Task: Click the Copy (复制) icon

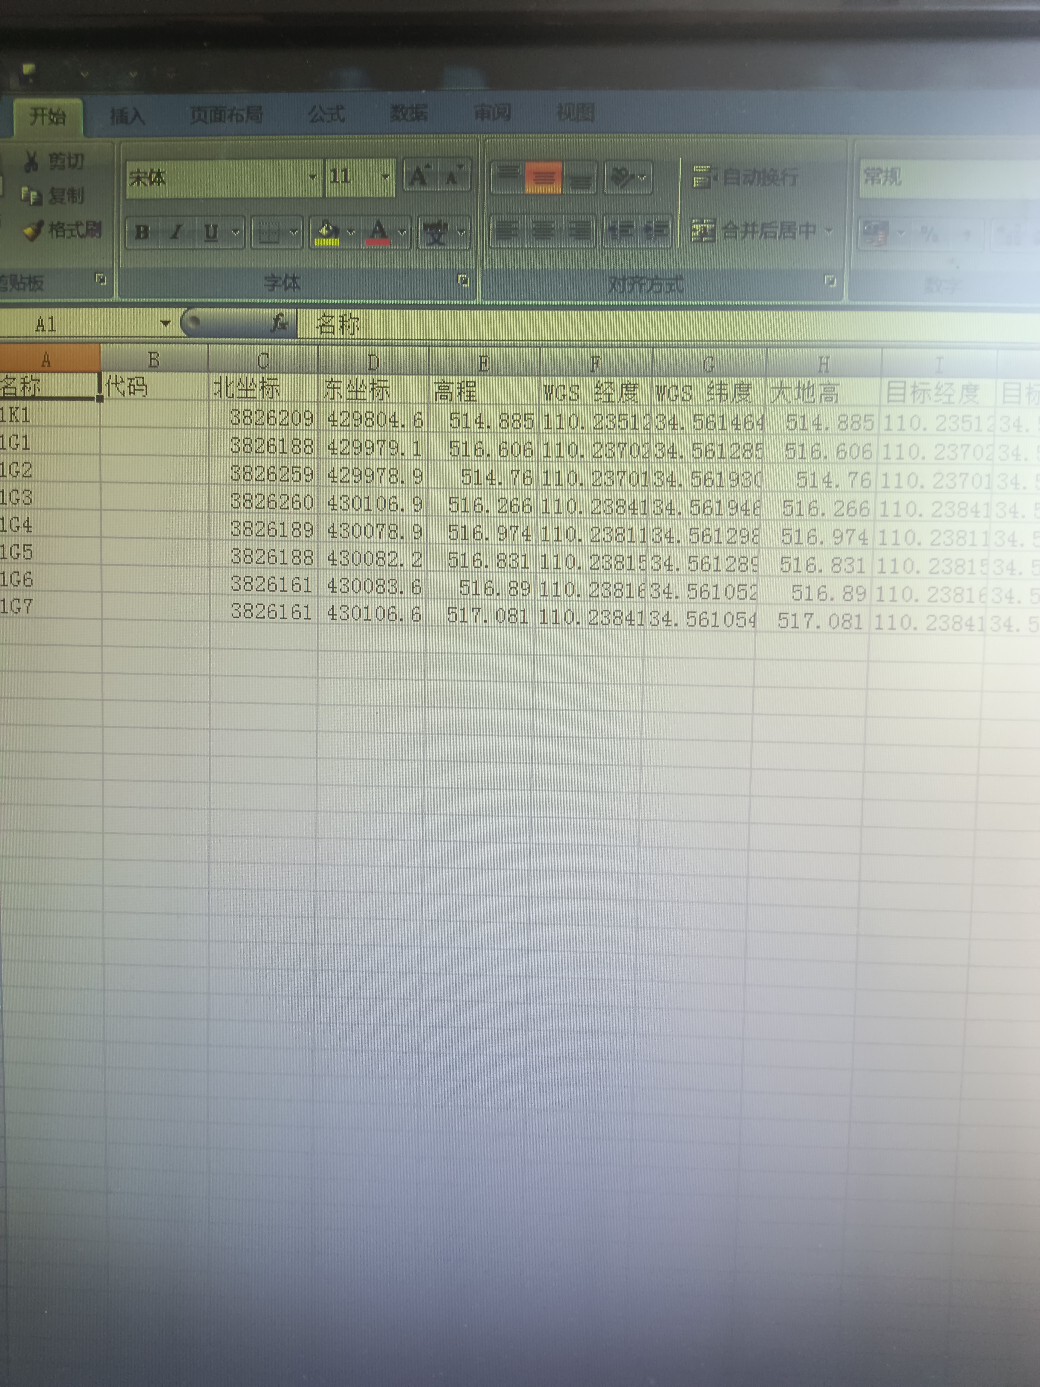Action: 31,196
